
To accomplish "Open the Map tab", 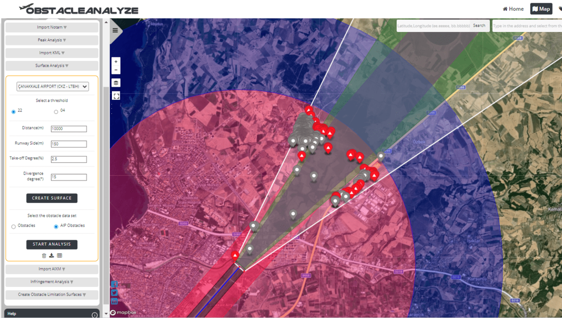I will pos(541,9).
